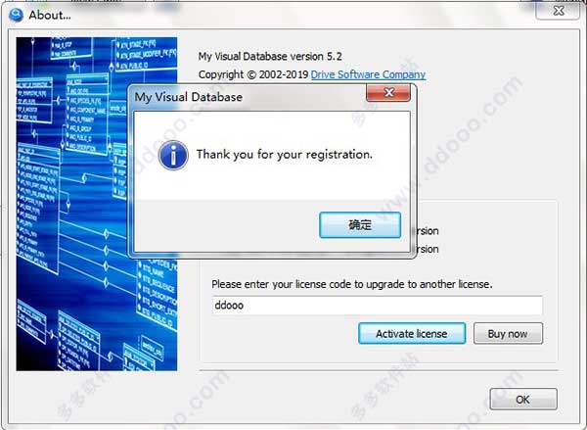Screen dimensions: 587x430
Task: Click the Activate license button
Action: click(x=412, y=333)
